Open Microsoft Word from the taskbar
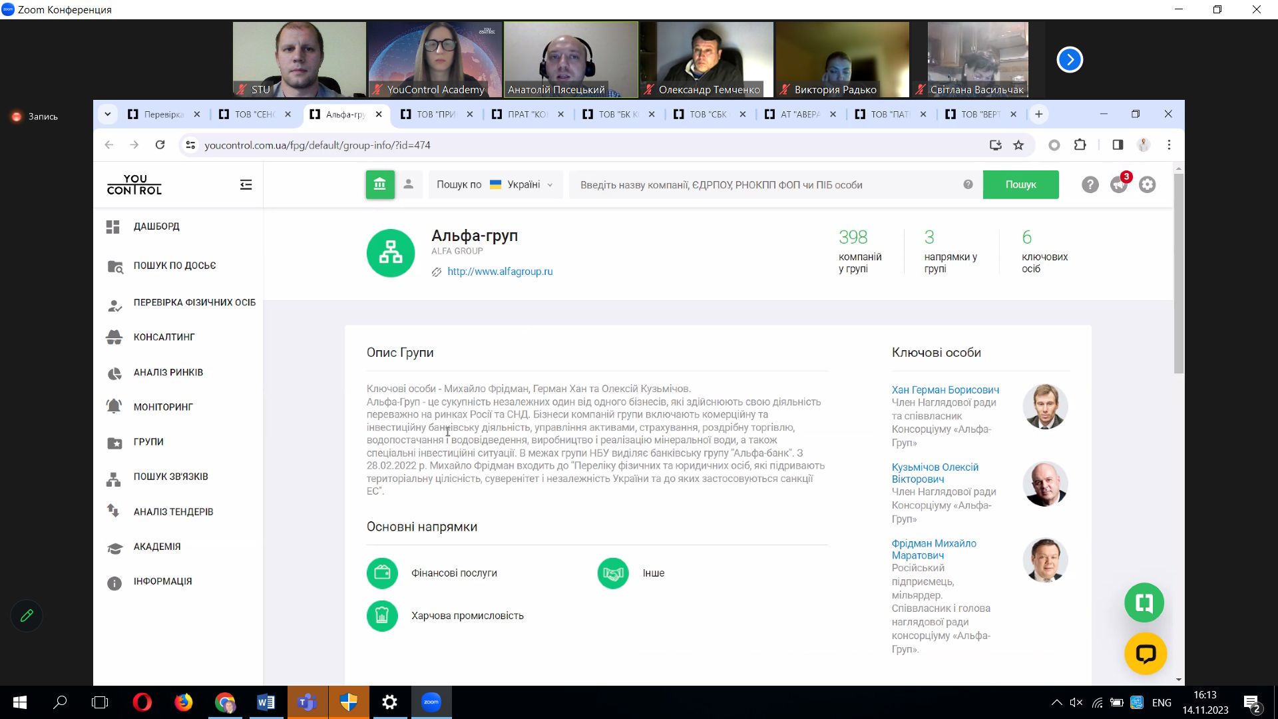 [266, 702]
